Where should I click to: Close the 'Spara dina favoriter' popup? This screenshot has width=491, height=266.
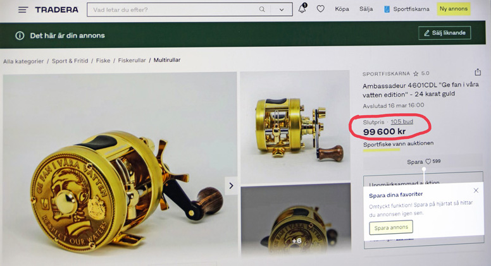[476, 190]
